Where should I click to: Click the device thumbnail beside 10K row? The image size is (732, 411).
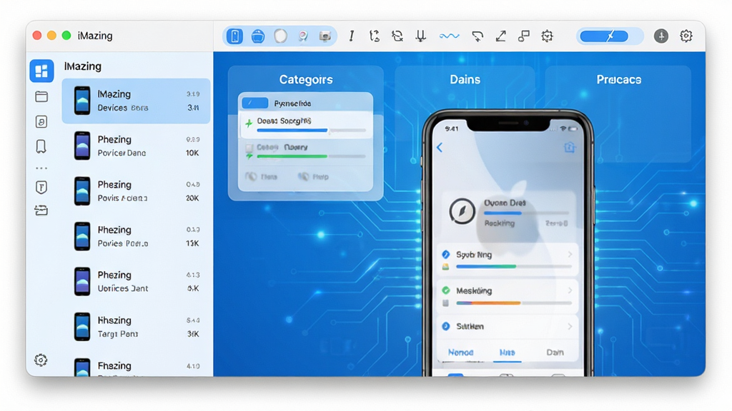(82, 146)
